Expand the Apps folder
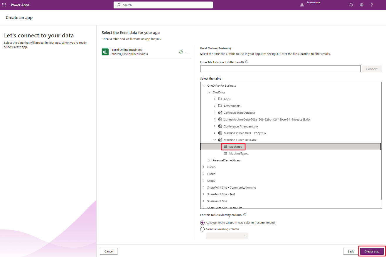 point(215,99)
